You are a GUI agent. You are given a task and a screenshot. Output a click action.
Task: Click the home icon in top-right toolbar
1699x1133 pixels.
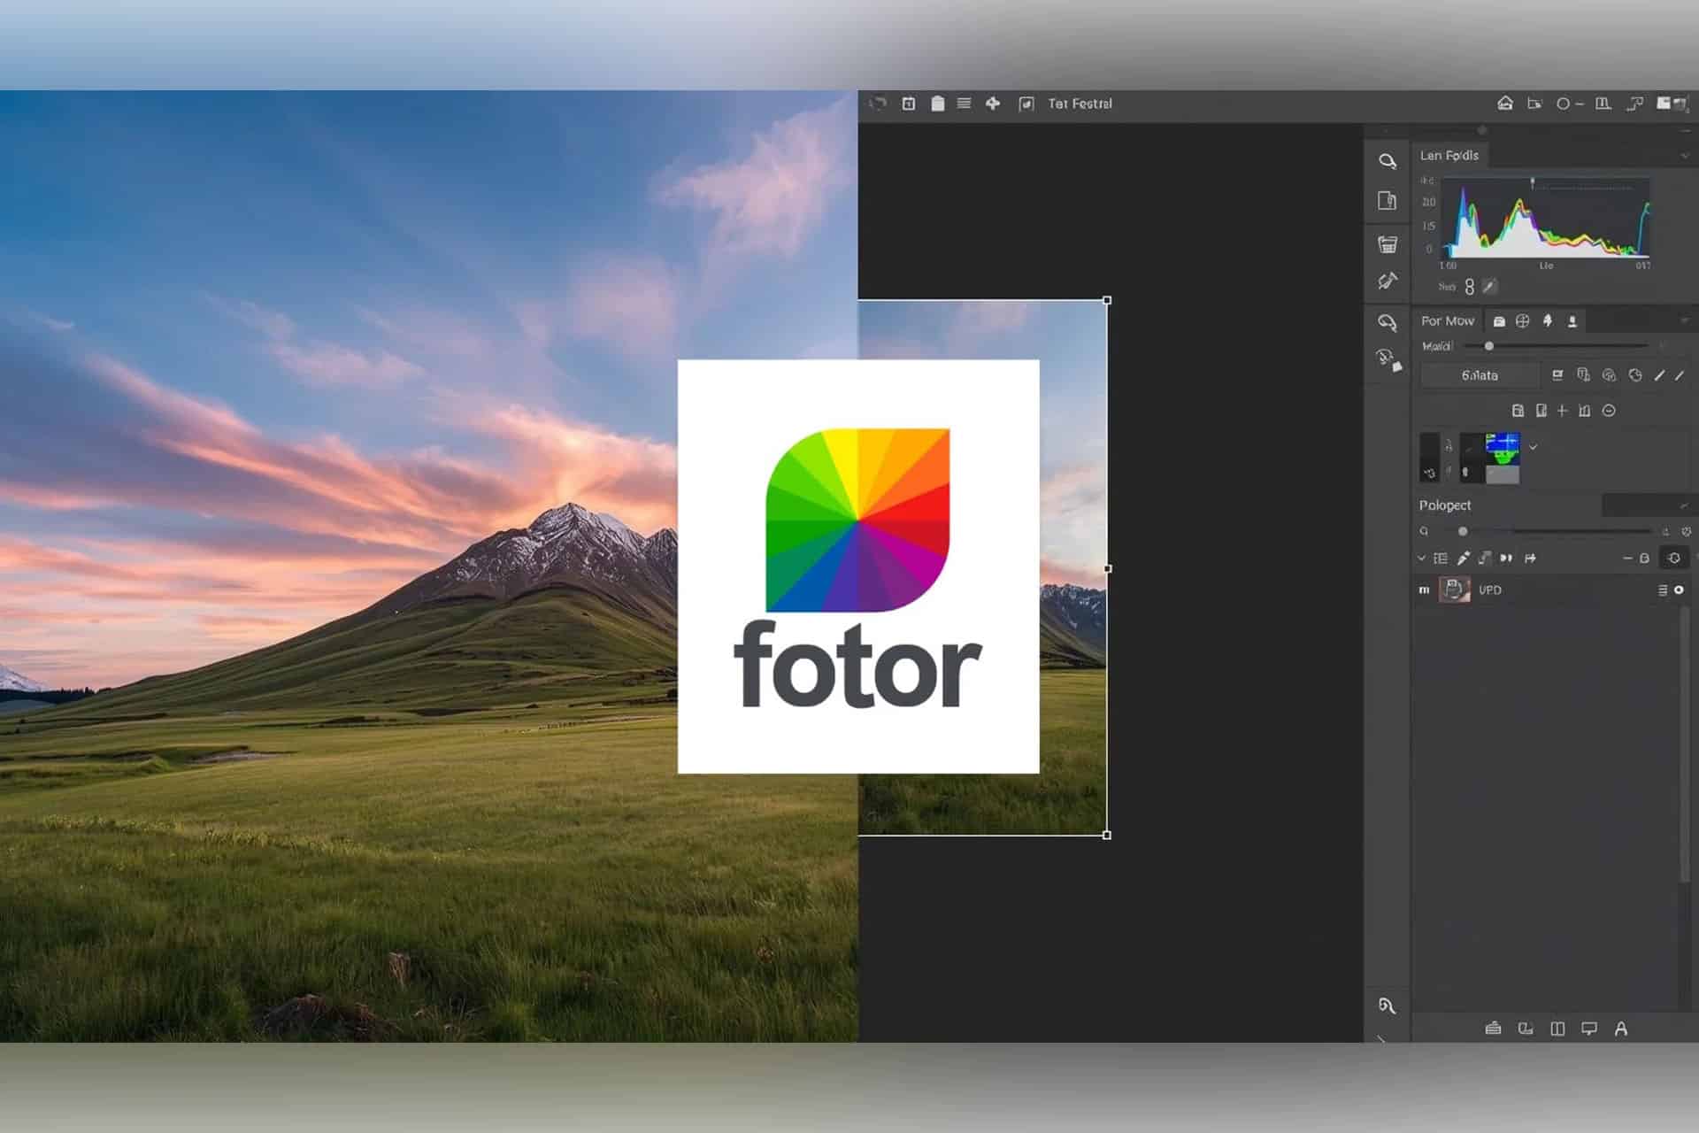click(1504, 104)
